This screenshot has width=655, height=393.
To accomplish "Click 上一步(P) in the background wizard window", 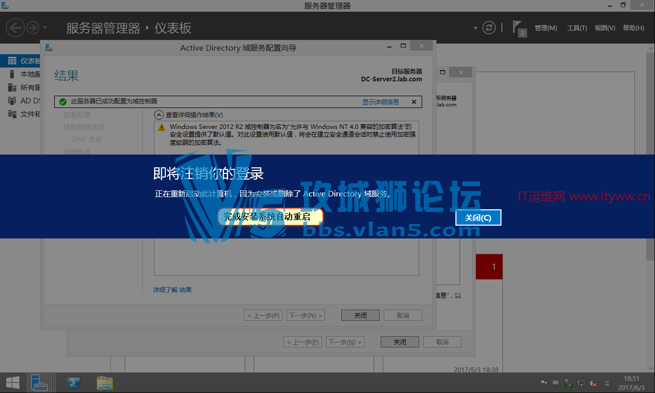I will [x=303, y=342].
